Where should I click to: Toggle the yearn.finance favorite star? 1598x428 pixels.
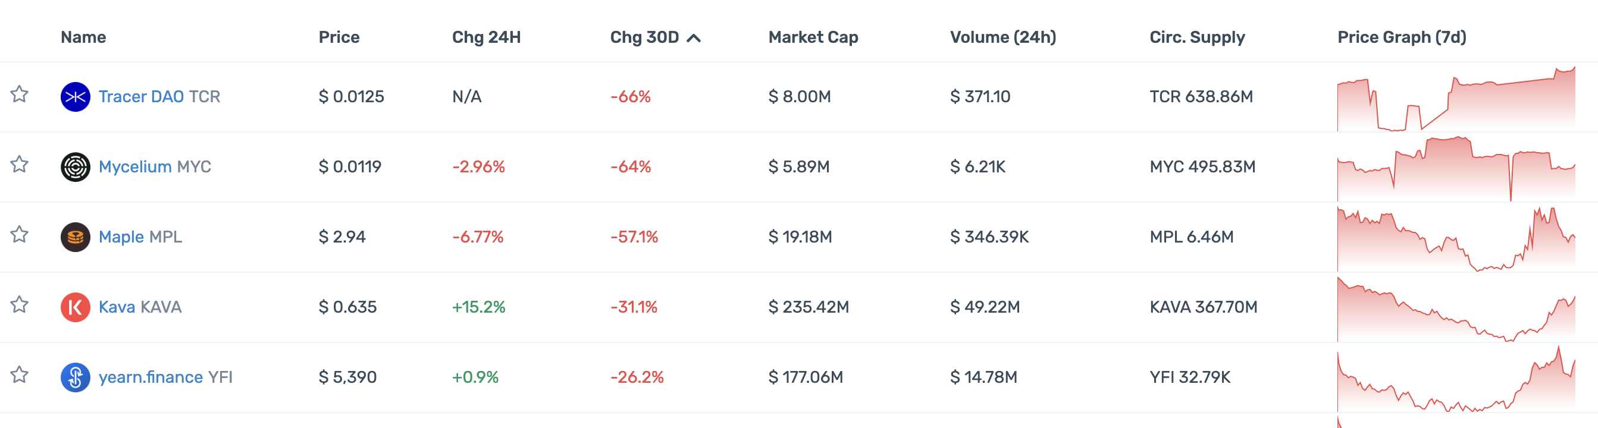click(x=19, y=374)
